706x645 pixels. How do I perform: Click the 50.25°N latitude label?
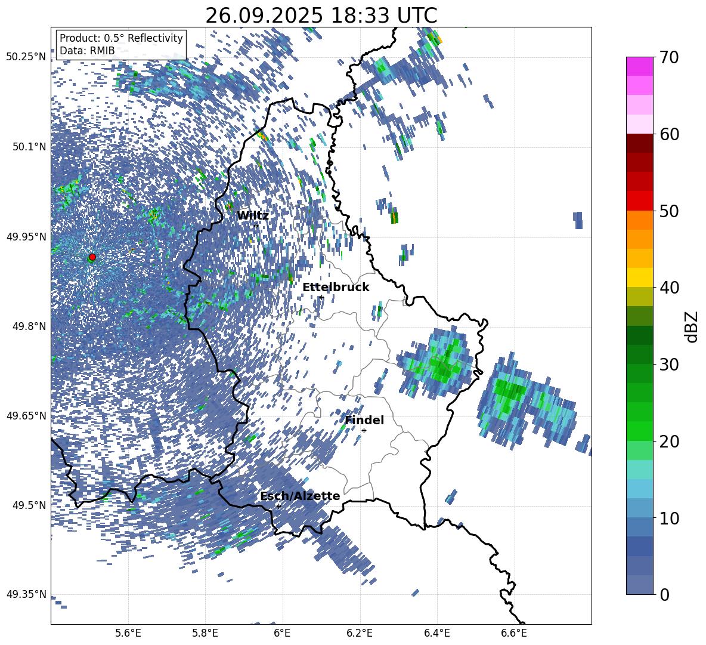(x=26, y=57)
